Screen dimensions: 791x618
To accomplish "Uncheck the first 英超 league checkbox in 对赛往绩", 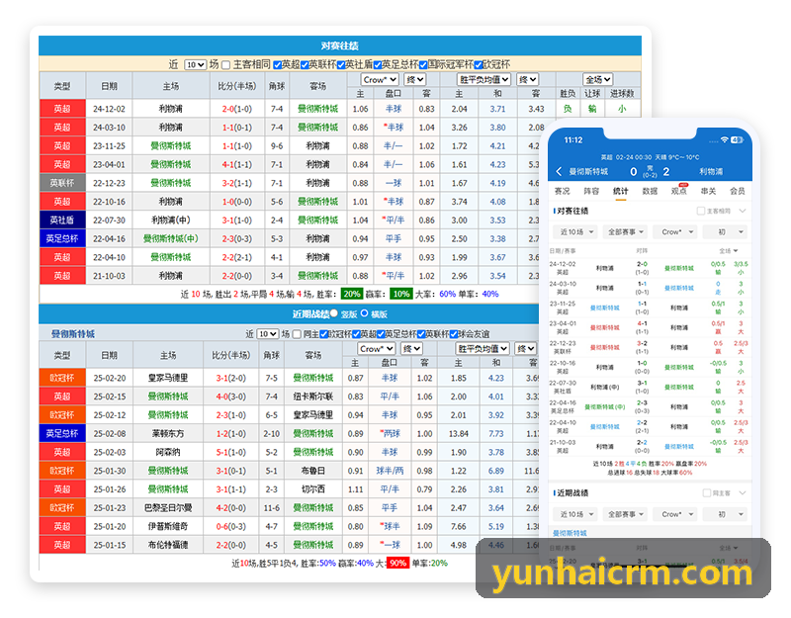I will point(278,64).
